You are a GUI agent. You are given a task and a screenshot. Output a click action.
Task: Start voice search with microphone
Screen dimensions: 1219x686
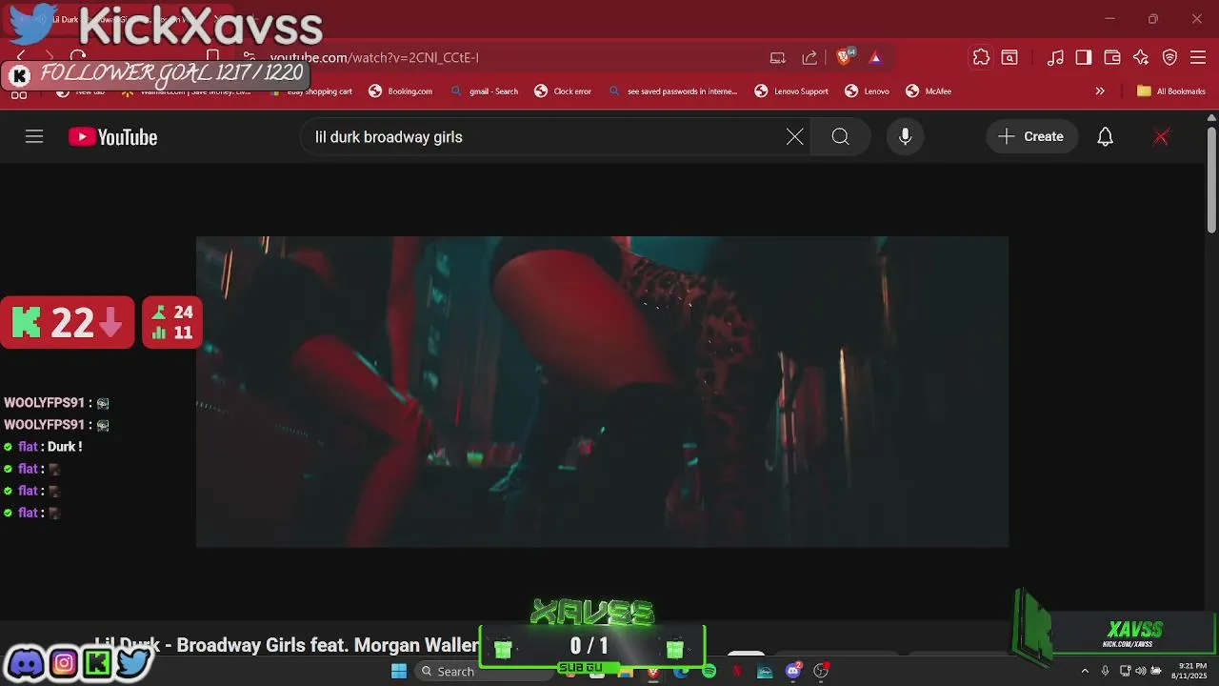[x=905, y=137]
